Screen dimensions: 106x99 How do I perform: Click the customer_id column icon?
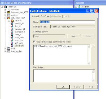12,29
